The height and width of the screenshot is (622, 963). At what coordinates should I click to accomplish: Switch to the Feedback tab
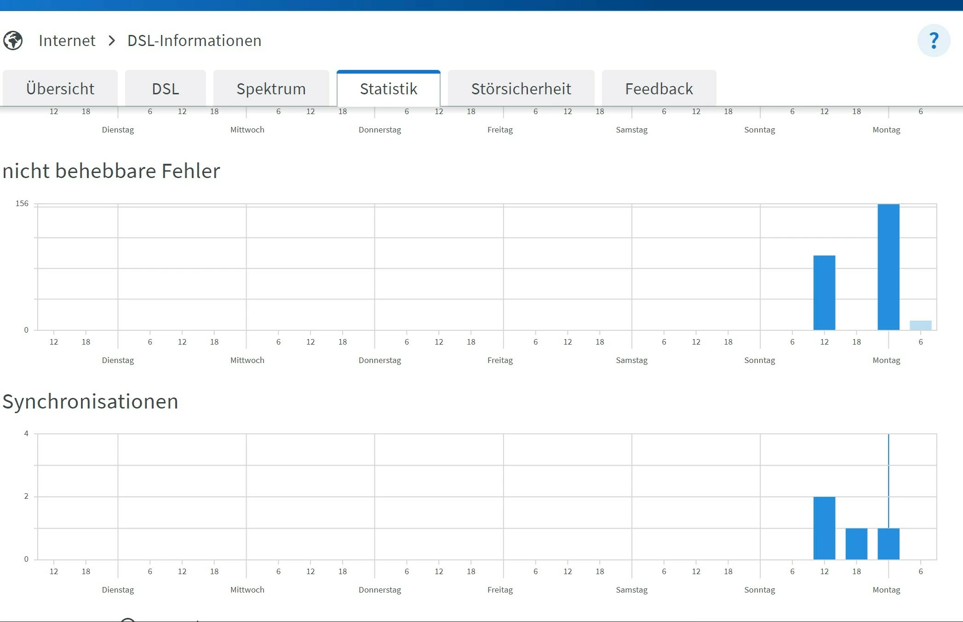tap(659, 88)
